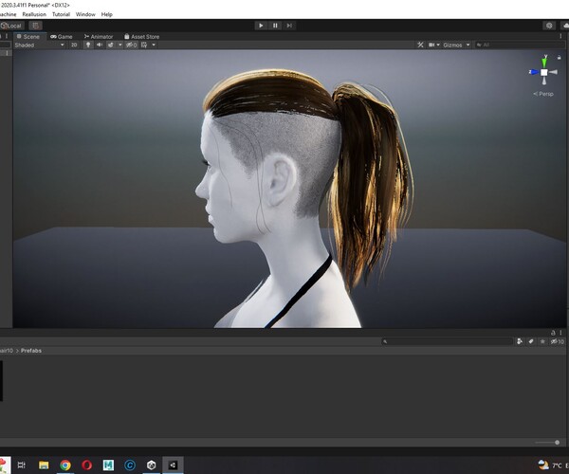Toggle scene audio with the speaker icon
The width and height of the screenshot is (569, 474).
[x=99, y=45]
